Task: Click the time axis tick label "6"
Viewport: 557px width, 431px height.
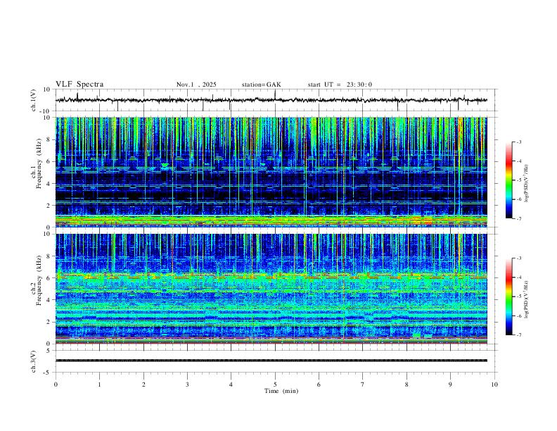Action: click(x=319, y=385)
